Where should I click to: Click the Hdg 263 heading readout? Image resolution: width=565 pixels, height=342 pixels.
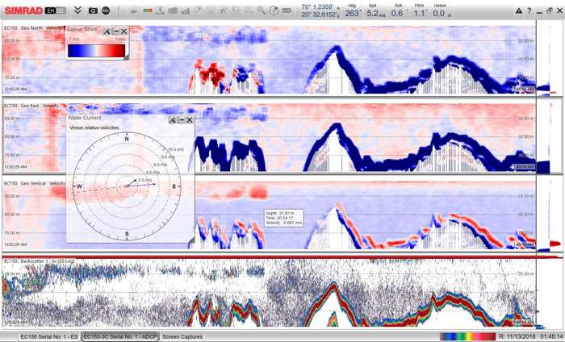pyautogui.click(x=352, y=10)
